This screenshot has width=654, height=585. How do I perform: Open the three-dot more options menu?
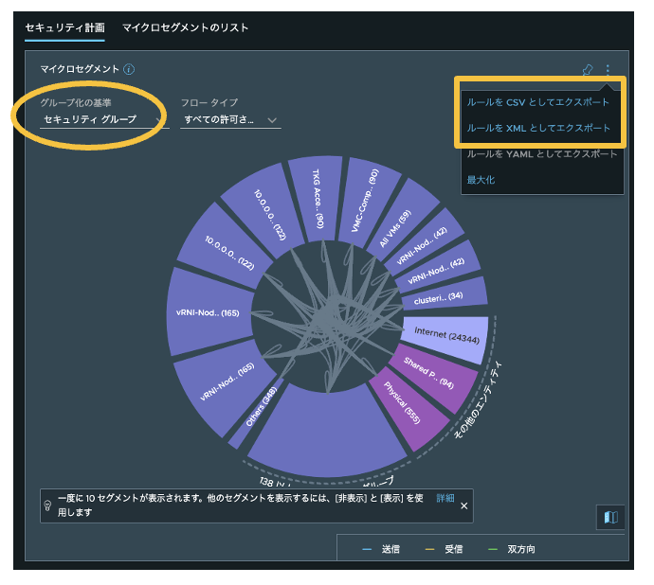(x=608, y=70)
